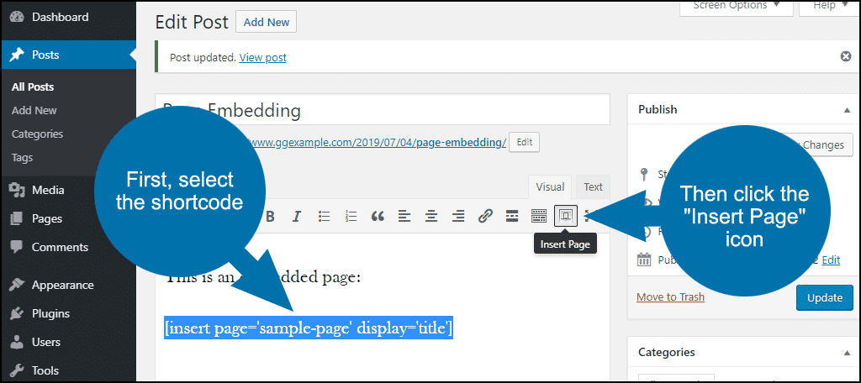
Task: Click the post title field
Action: tap(383, 110)
